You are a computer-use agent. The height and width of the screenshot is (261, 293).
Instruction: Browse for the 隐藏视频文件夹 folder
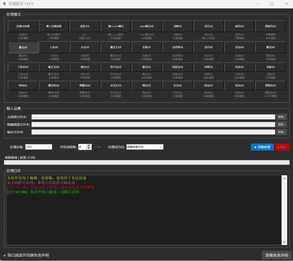pyautogui.click(x=282, y=124)
